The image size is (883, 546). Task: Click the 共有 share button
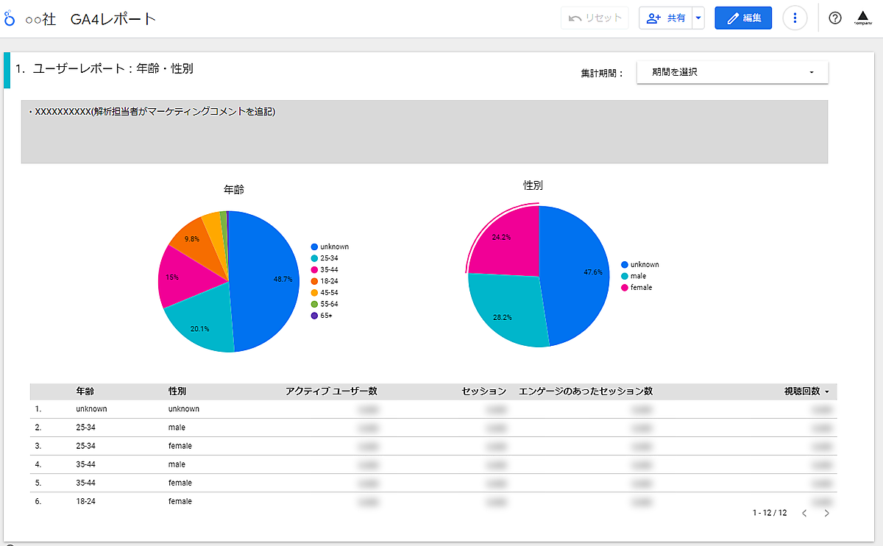coord(666,18)
